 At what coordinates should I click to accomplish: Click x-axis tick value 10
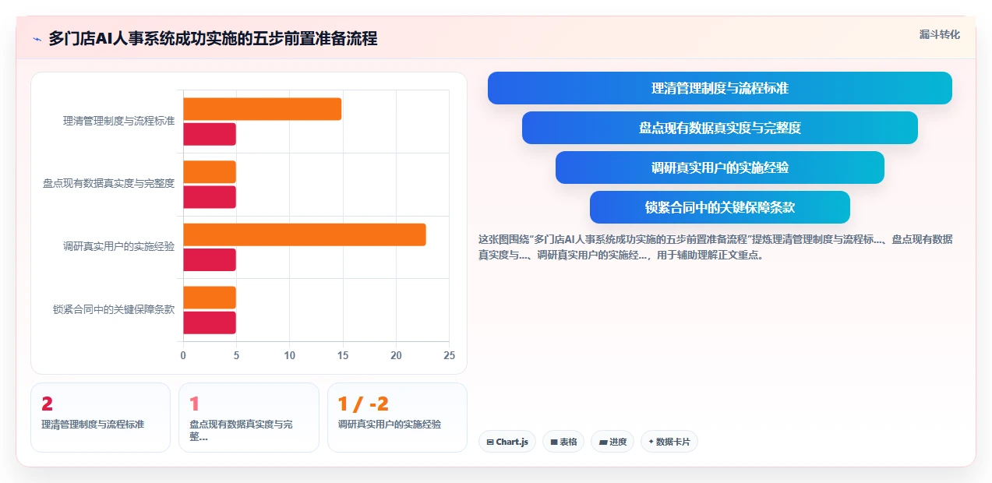tap(290, 356)
